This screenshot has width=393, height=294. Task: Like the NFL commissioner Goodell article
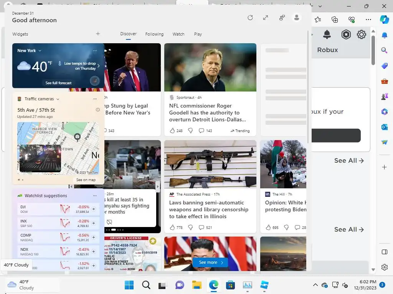(x=172, y=131)
